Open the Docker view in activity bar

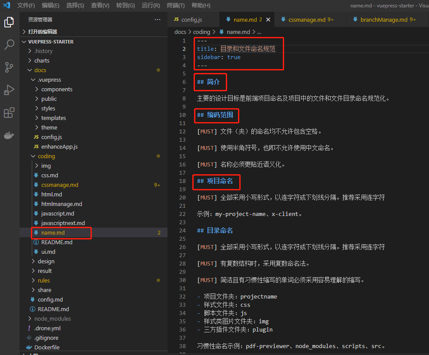(9, 135)
